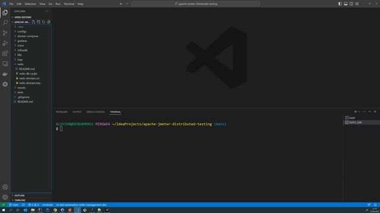The image size is (380, 213).
Task: Open the Accounts menu icon
Action: tap(5, 187)
